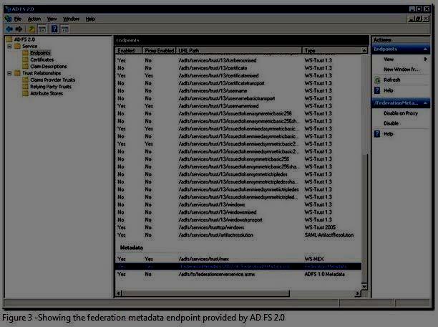
Task: Select the /adfs/services/trust/13/windowsmixed row
Action: coord(238,212)
